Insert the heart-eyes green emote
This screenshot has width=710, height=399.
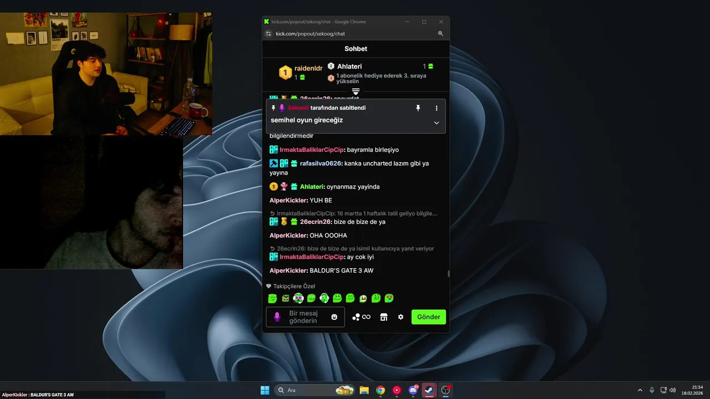click(x=389, y=299)
